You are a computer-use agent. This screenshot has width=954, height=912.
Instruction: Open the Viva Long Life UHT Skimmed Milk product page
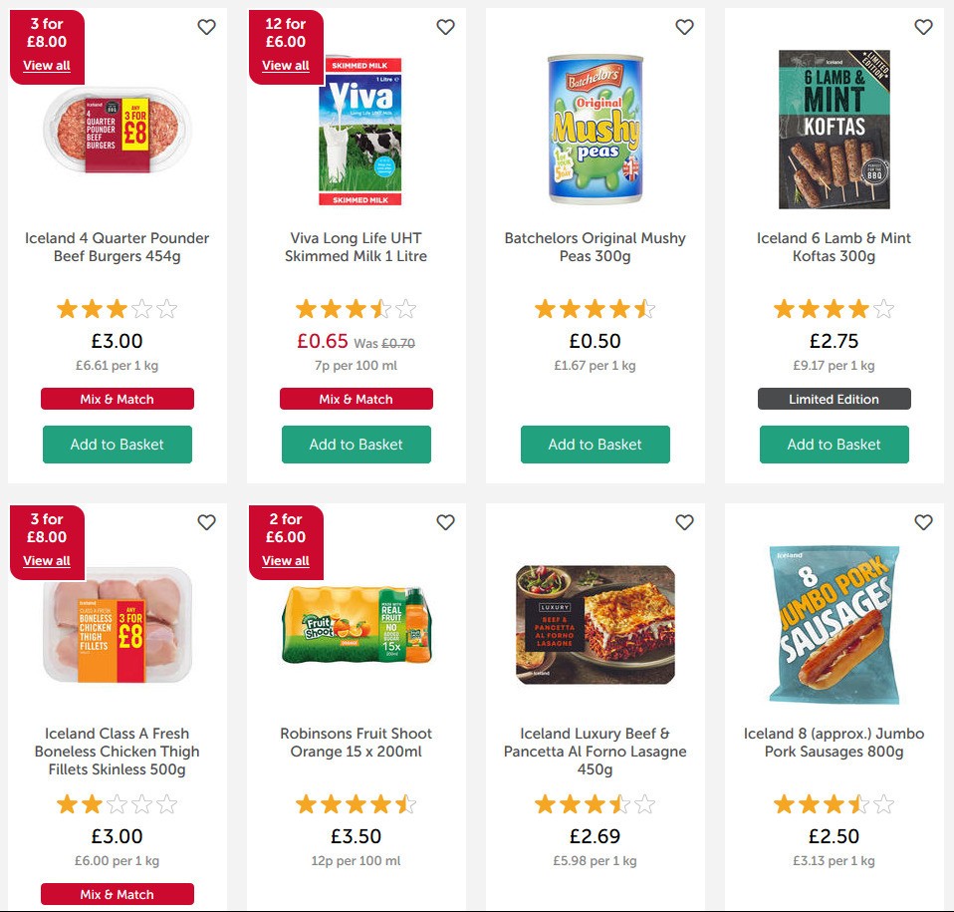pyautogui.click(x=356, y=247)
